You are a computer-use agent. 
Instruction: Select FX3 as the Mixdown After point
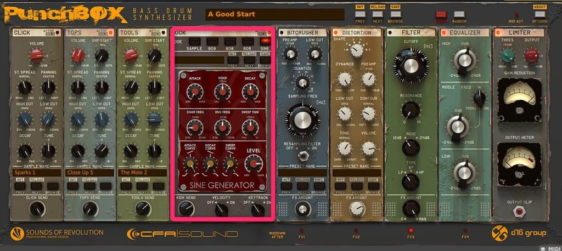(x=410, y=231)
